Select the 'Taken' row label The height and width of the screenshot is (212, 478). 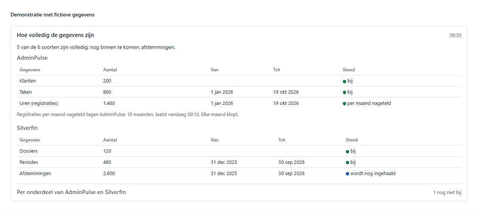coord(26,92)
